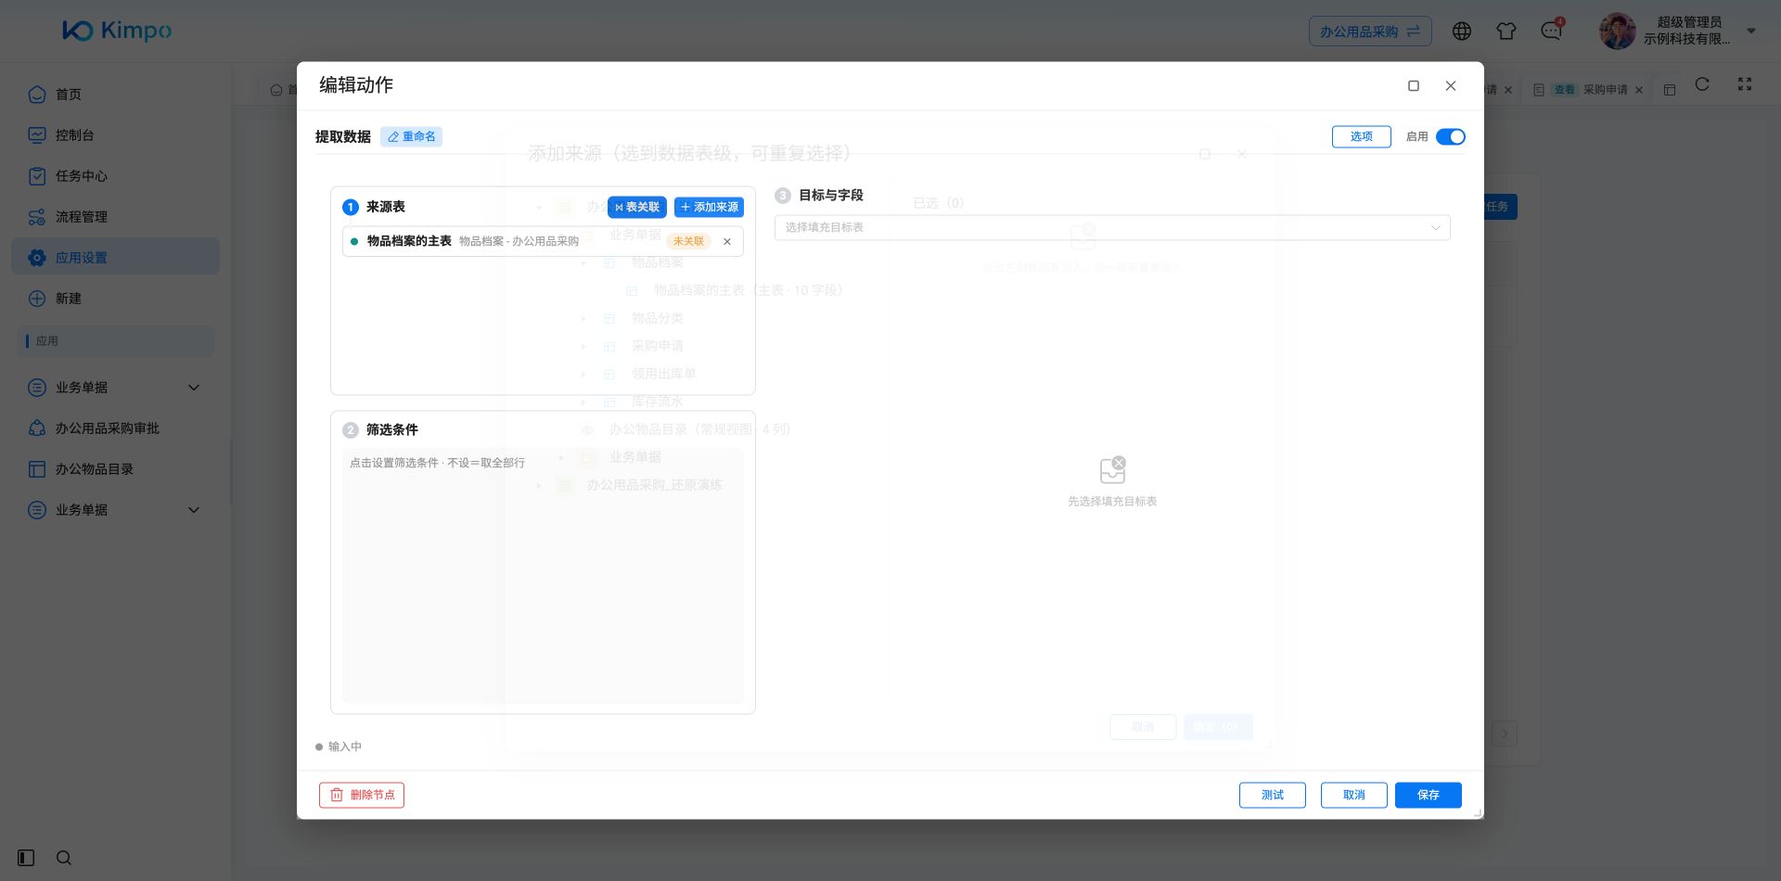
Task: Open the language globe icon
Action: 1462,31
